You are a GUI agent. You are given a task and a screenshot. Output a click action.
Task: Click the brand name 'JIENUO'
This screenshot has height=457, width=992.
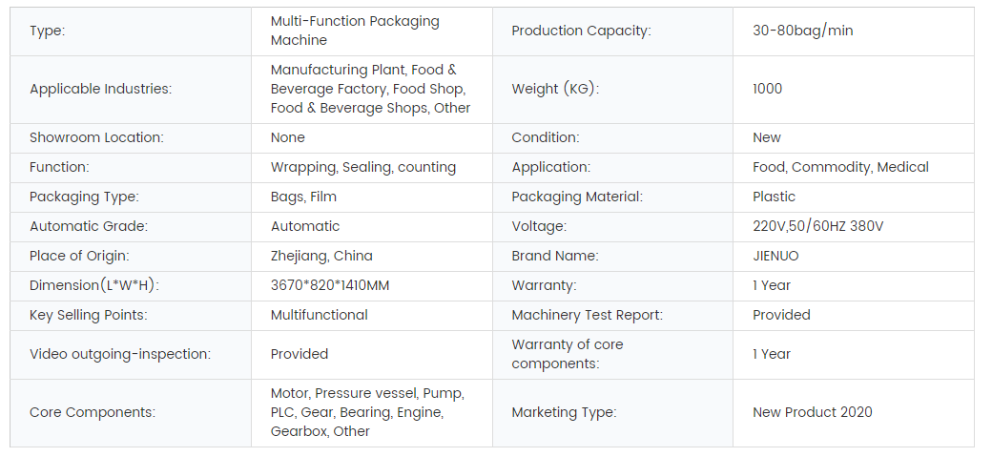pos(775,257)
